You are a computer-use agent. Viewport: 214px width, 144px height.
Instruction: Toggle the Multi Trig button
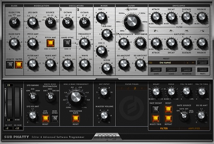(x=156, y=119)
